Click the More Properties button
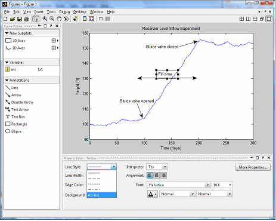Image resolution: width=276 pixels, height=221 pixels. tap(253, 167)
